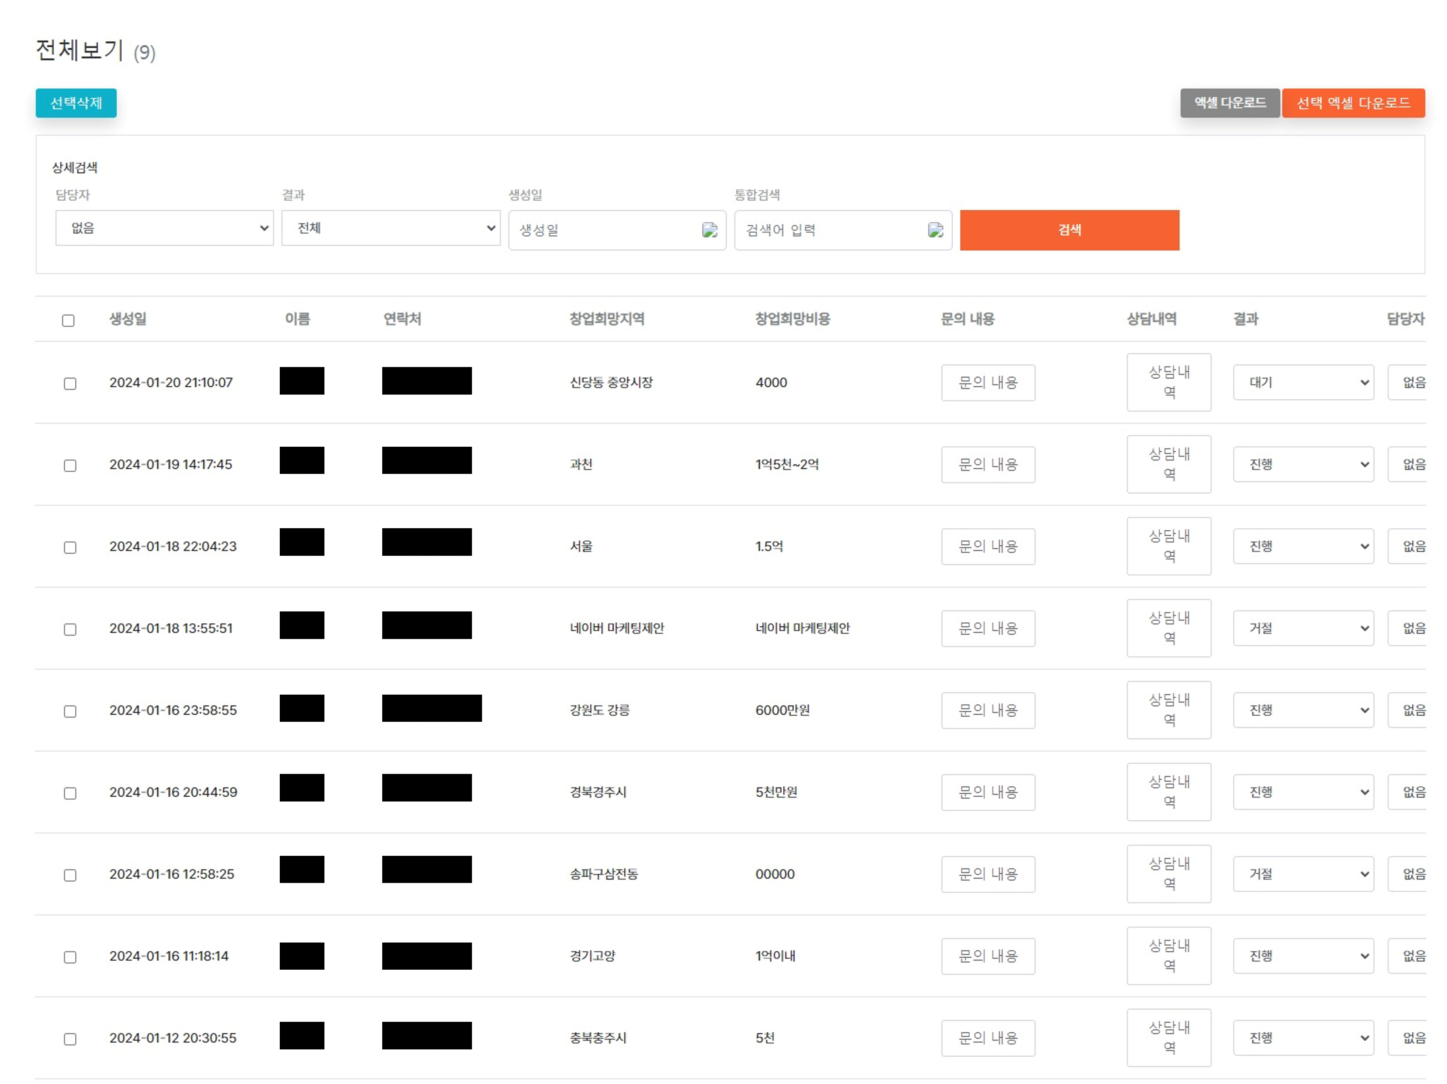Viewport: 1447px width, 1084px height.
Task: Open 상담내역 for 경기고양 row
Action: [x=1169, y=955]
